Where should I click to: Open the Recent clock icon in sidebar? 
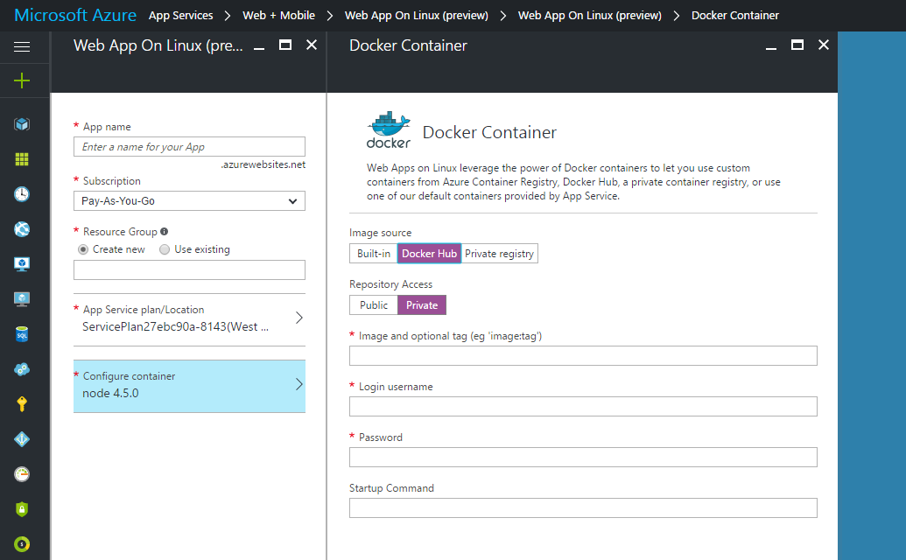coord(22,194)
